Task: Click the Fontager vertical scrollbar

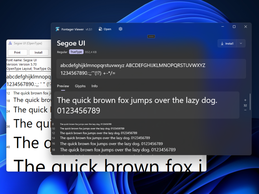Action: (250, 102)
